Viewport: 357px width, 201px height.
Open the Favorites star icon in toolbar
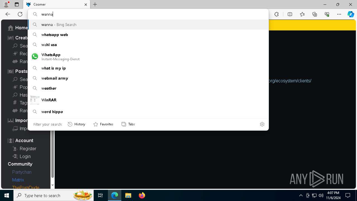302,14
